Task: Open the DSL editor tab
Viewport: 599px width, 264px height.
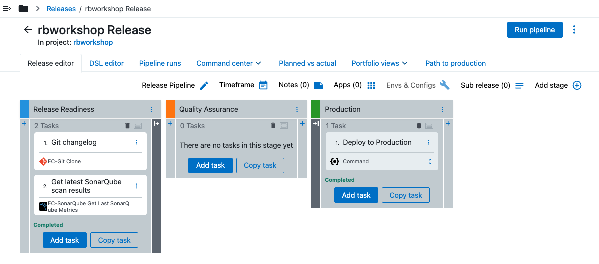Action: point(106,63)
